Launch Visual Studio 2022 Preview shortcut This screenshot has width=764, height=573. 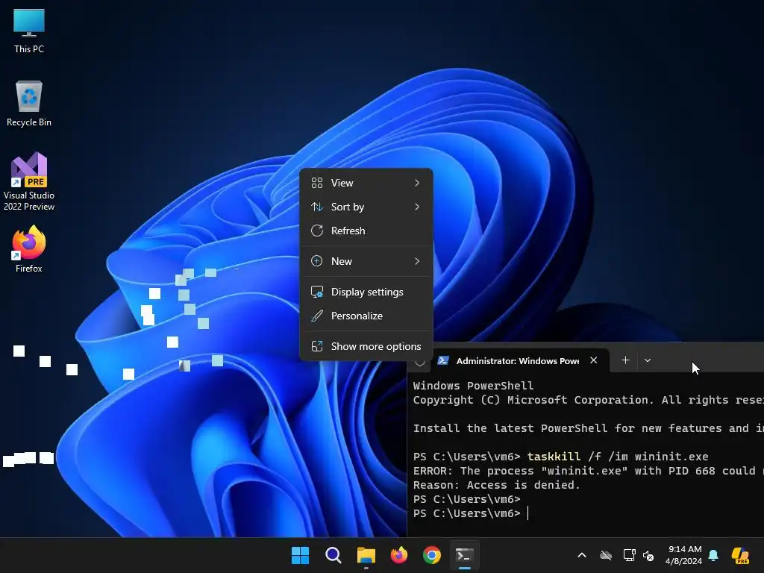click(29, 181)
